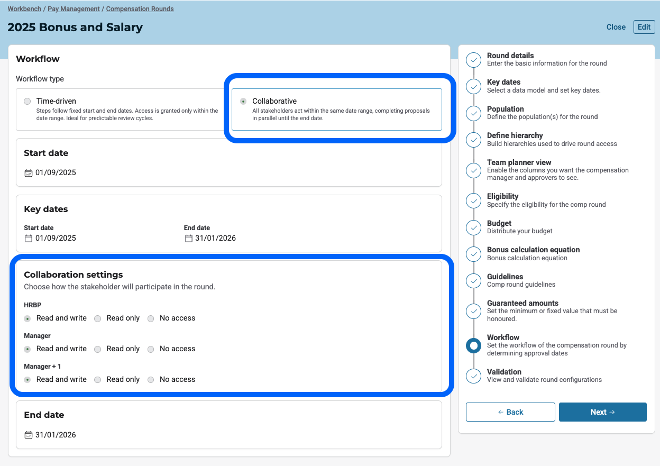Jump to the Eligibility step
The image size is (660, 466).
[x=502, y=196]
